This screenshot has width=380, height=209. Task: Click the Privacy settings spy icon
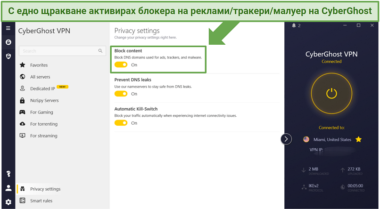[23, 189]
